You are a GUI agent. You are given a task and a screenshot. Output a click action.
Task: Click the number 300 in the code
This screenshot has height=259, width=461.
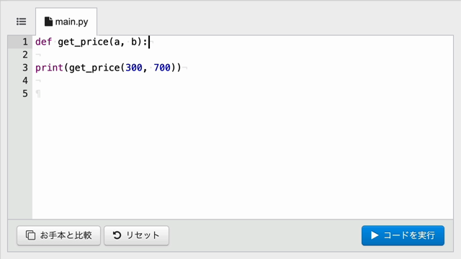tap(134, 68)
